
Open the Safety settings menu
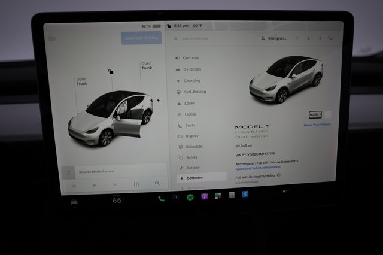point(189,157)
